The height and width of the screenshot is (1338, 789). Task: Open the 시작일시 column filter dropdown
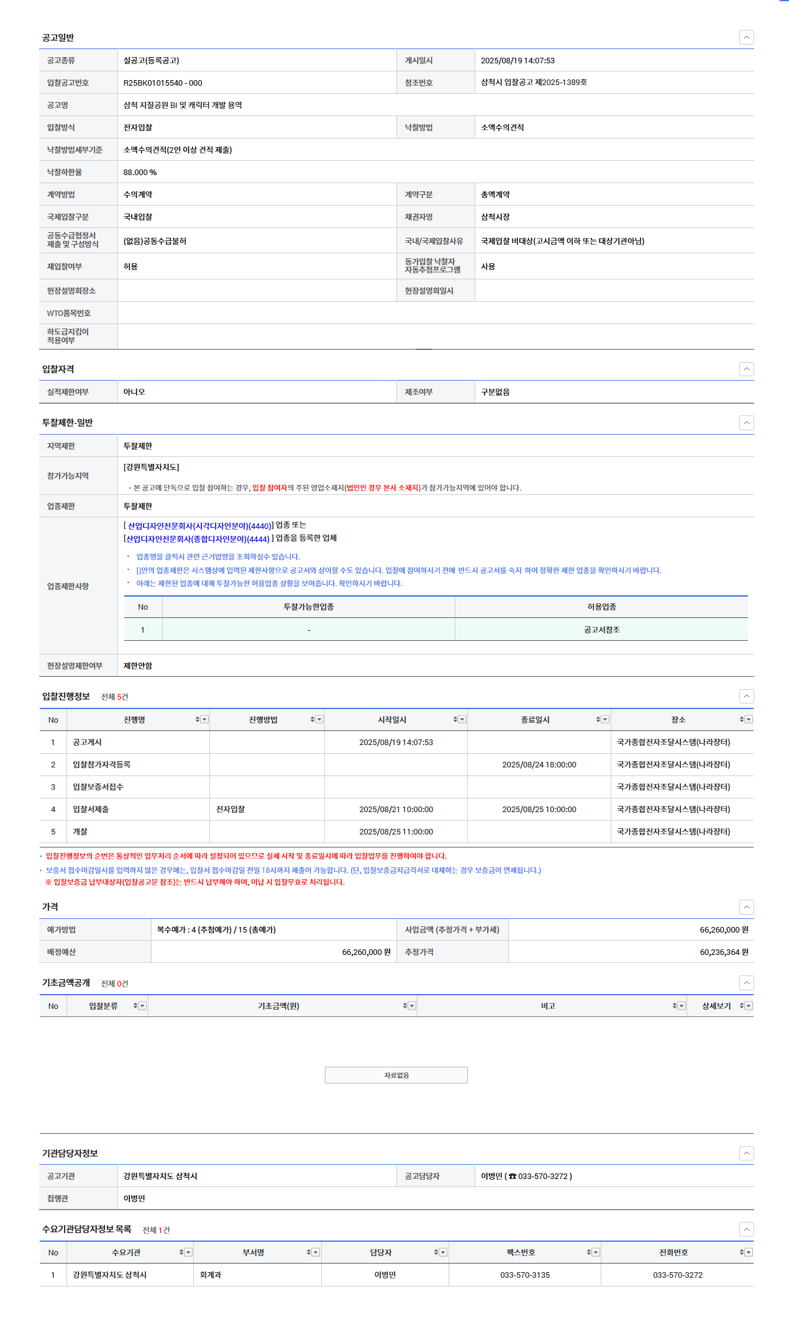[463, 720]
